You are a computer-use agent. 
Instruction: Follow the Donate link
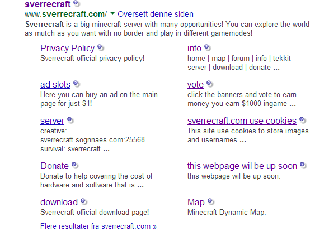(55, 166)
